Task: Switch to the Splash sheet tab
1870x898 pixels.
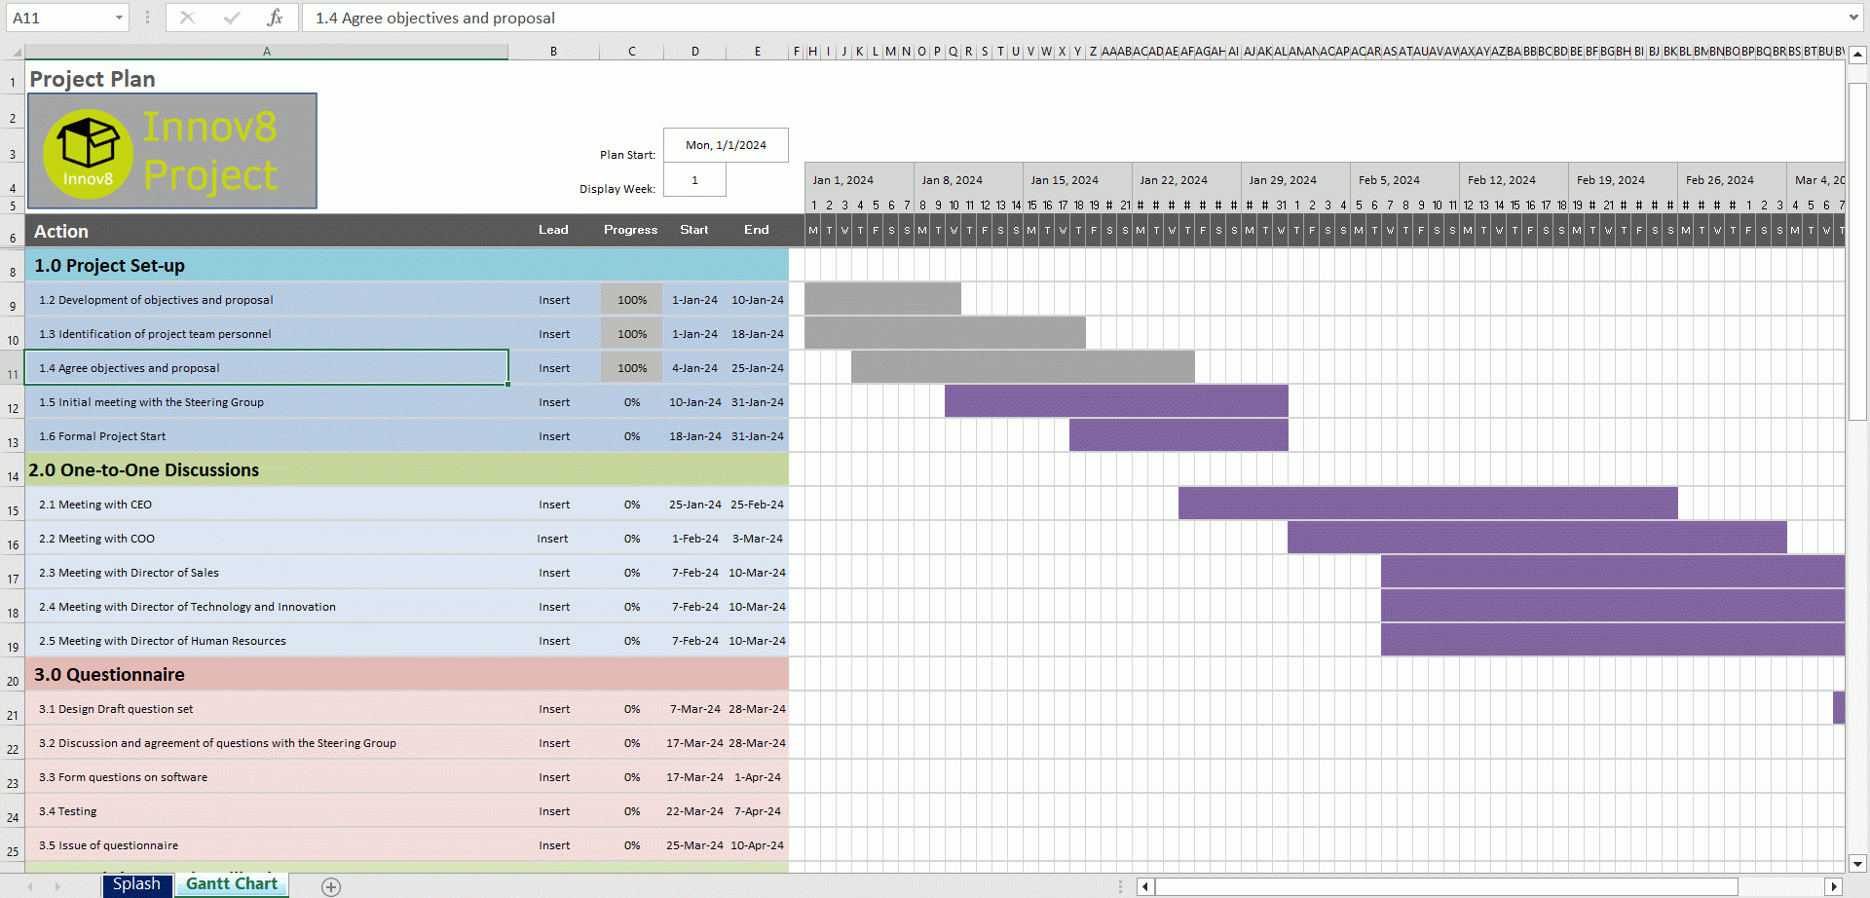Action: [136, 884]
